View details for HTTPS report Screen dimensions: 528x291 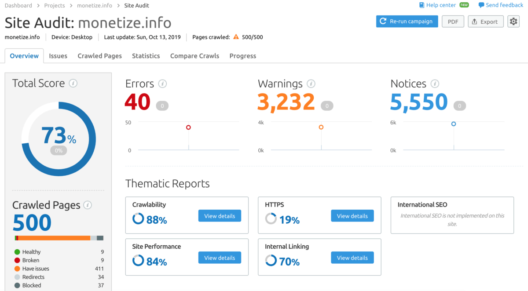click(352, 216)
